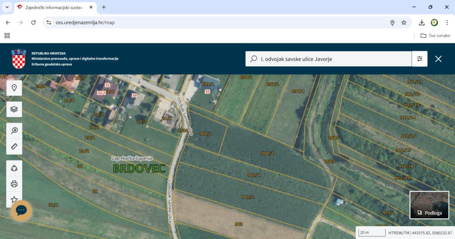Open browser downloads

tap(422, 22)
